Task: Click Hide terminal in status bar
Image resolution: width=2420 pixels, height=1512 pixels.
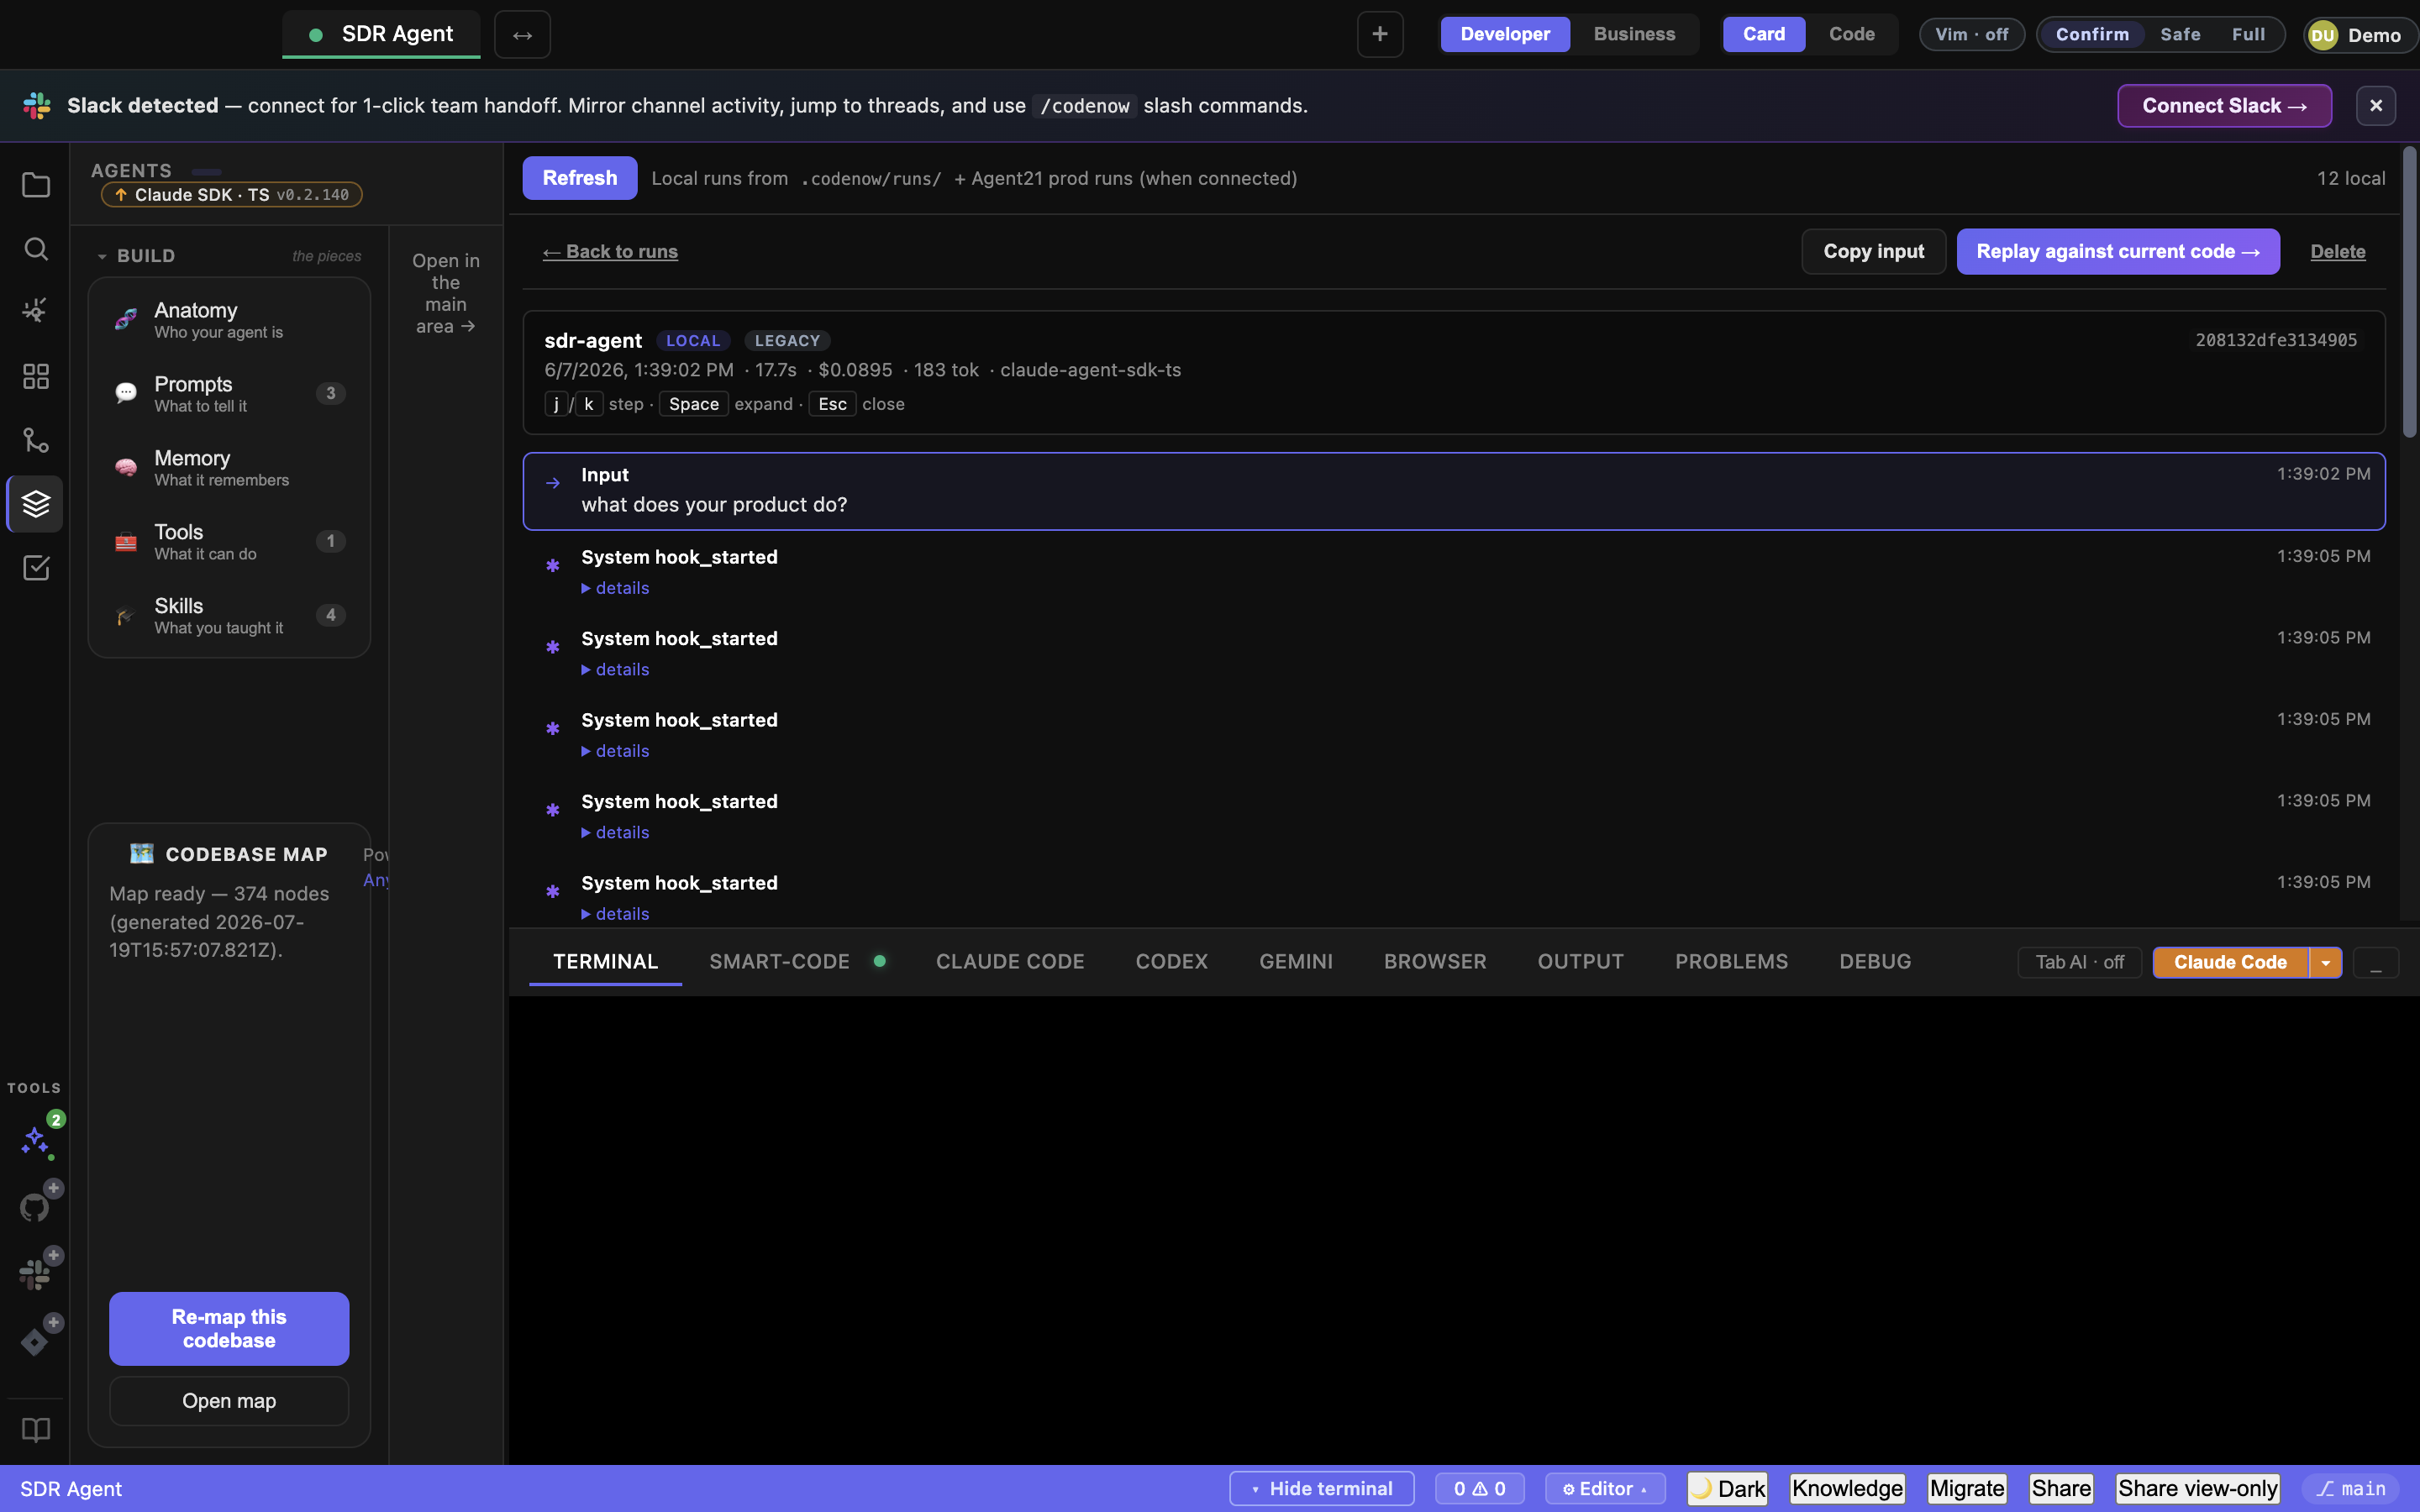Action: [x=1321, y=1488]
